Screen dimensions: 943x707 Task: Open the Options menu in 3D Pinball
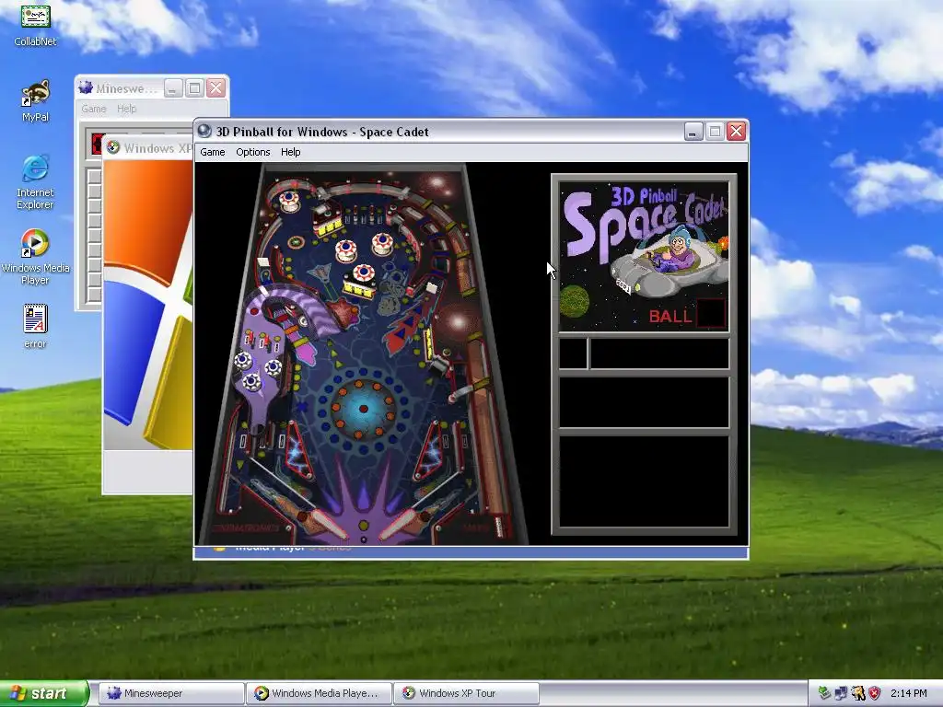coord(252,152)
